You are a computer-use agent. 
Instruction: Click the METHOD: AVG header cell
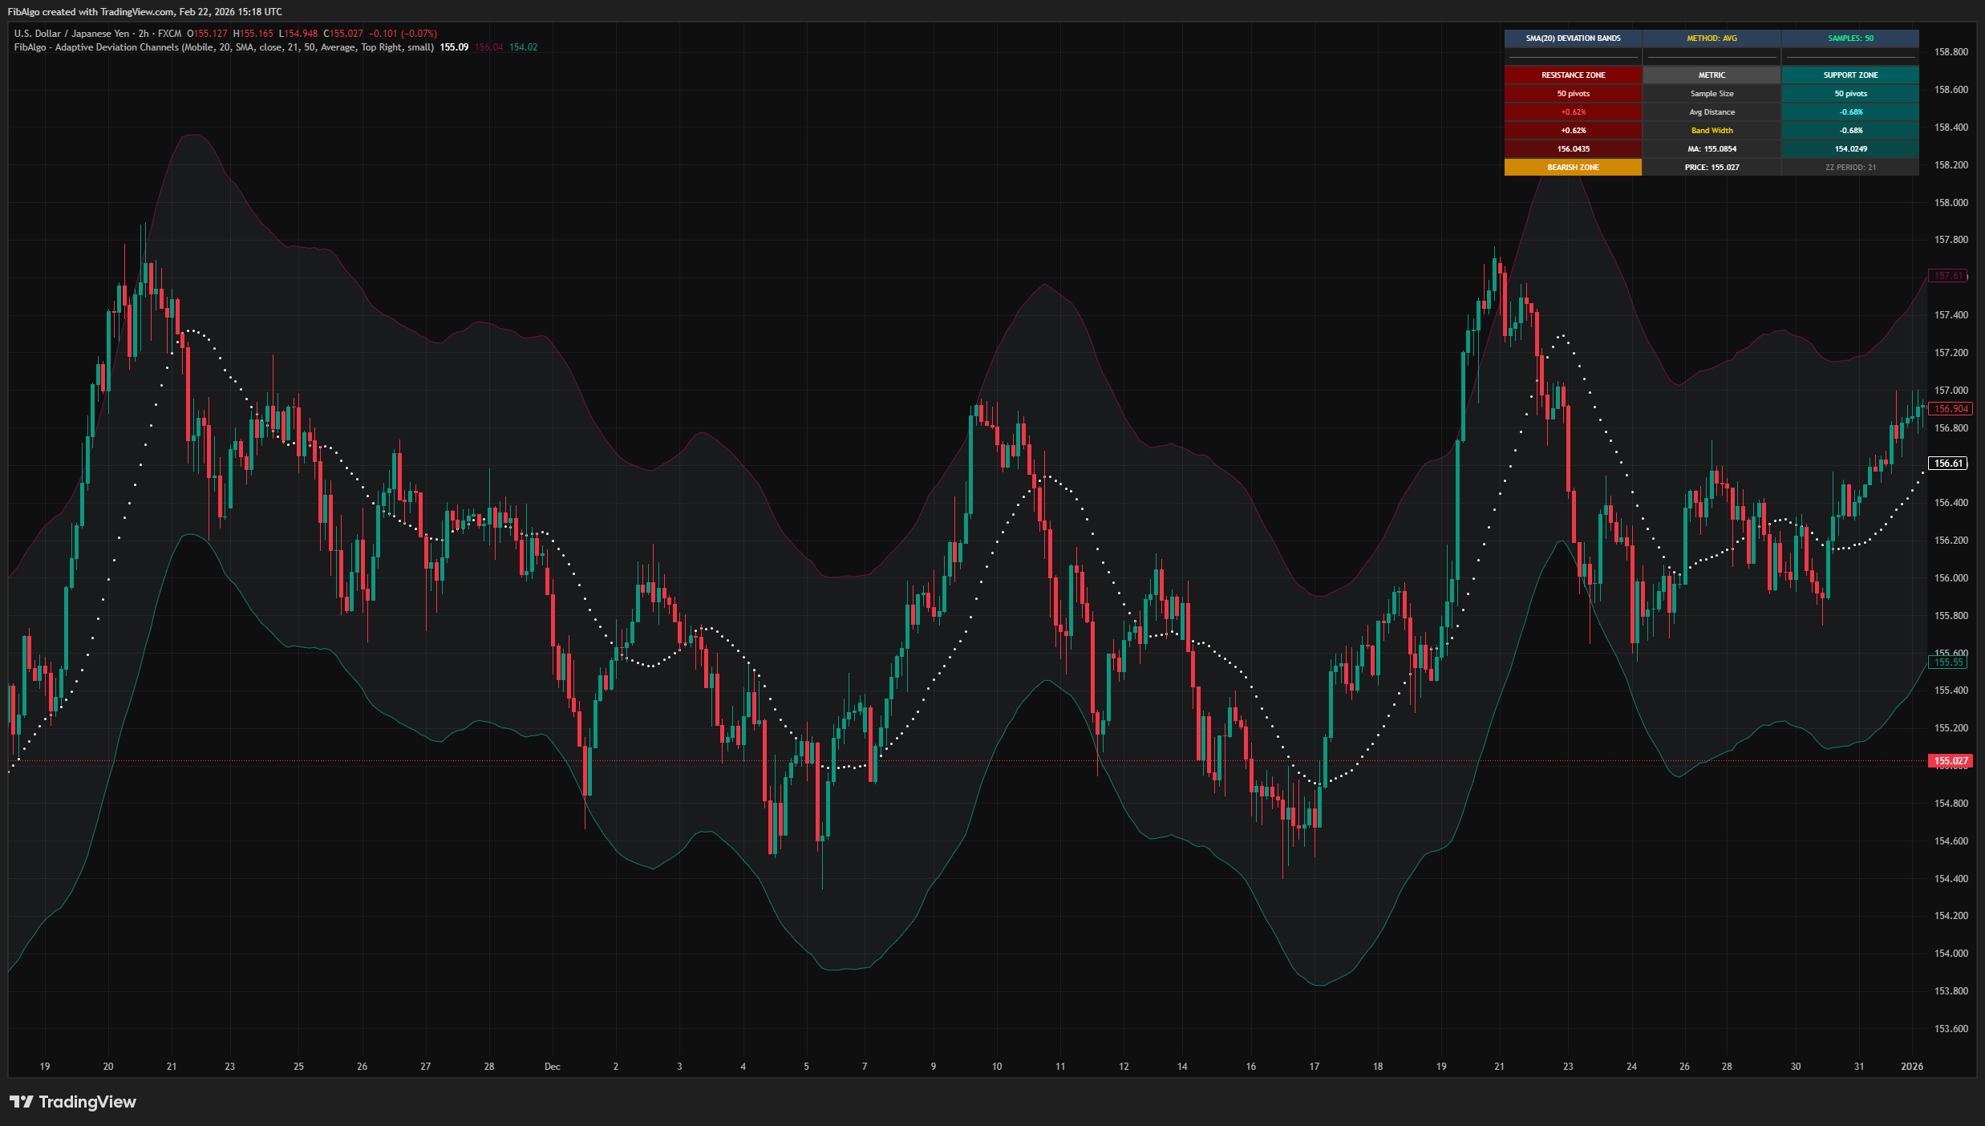point(1712,38)
